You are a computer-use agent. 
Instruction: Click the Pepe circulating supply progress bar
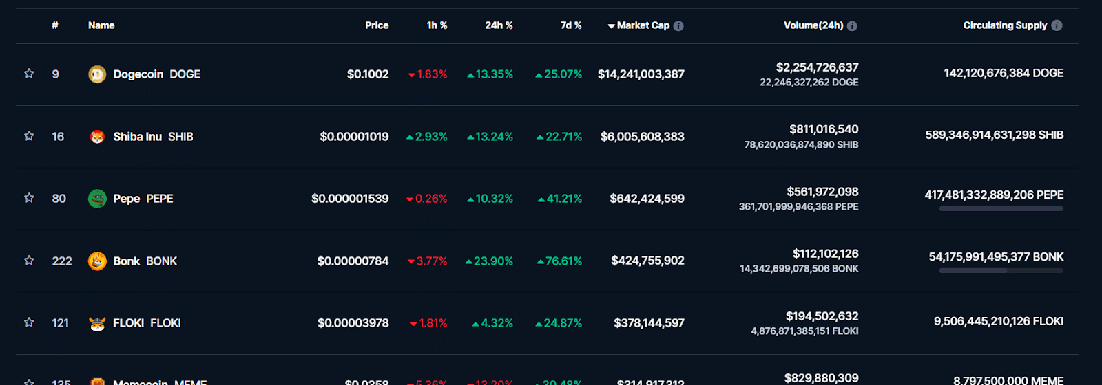[1001, 208]
